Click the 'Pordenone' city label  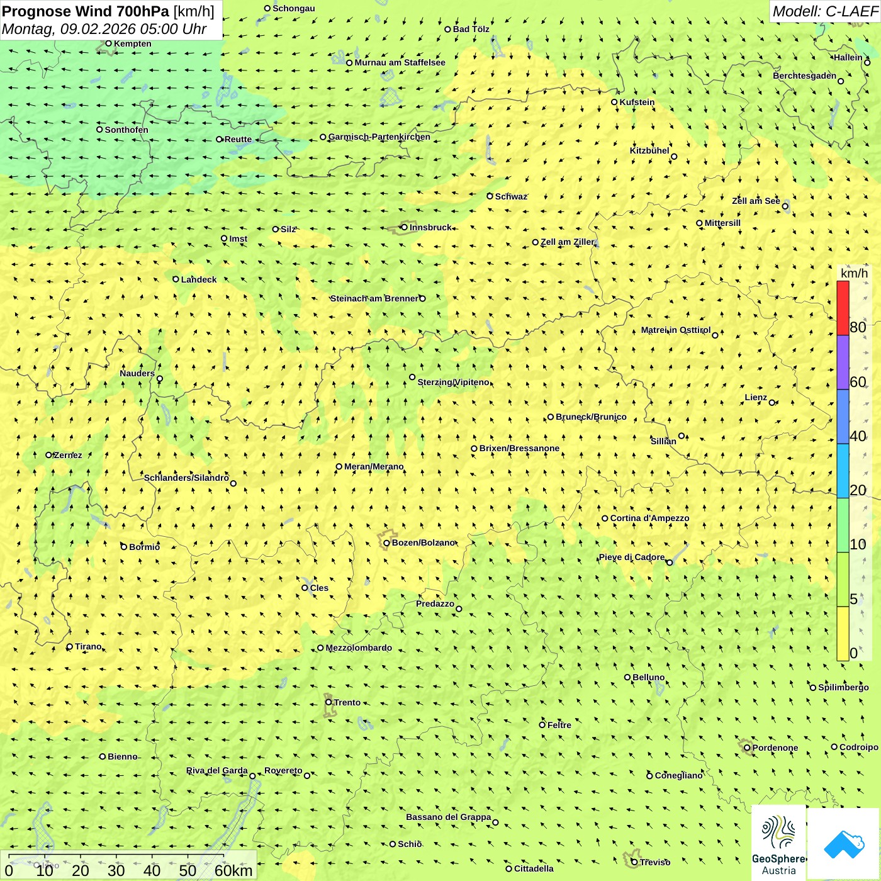tap(775, 748)
